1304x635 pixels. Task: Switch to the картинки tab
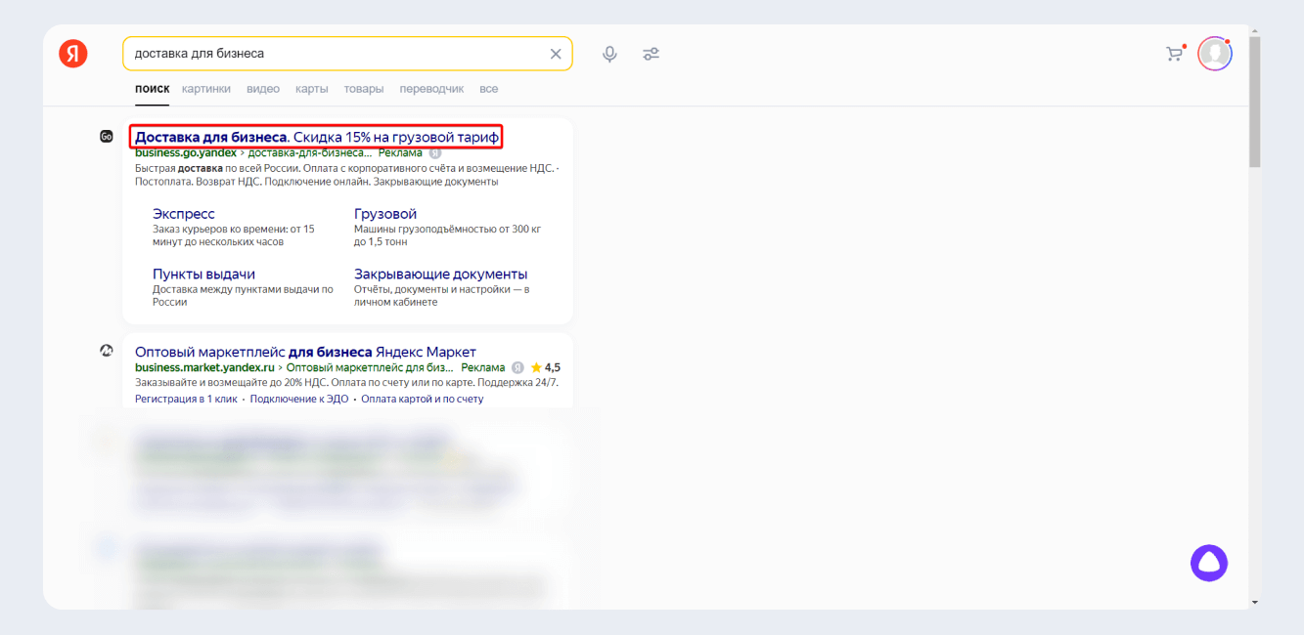[206, 89]
